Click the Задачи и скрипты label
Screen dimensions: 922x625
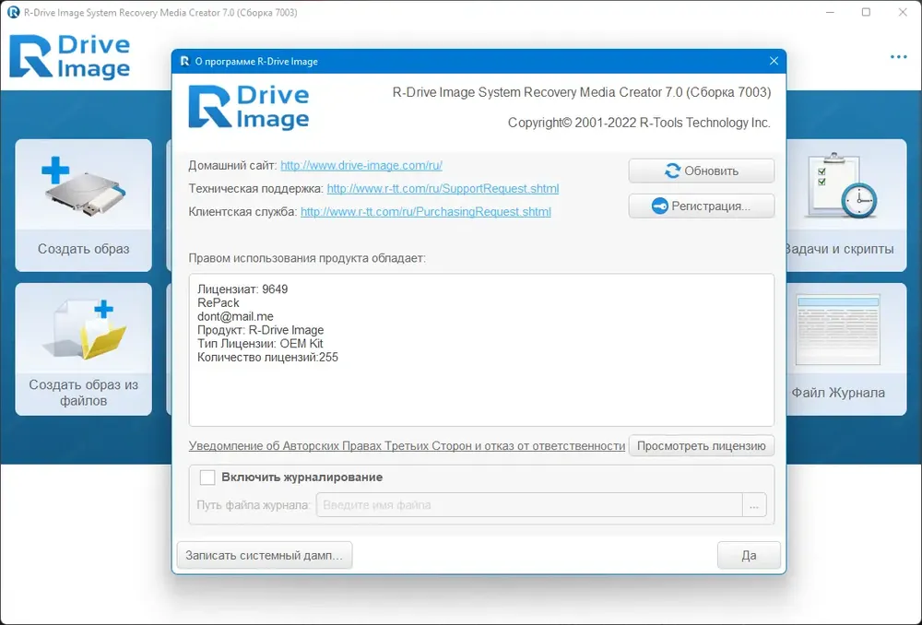[x=840, y=249]
